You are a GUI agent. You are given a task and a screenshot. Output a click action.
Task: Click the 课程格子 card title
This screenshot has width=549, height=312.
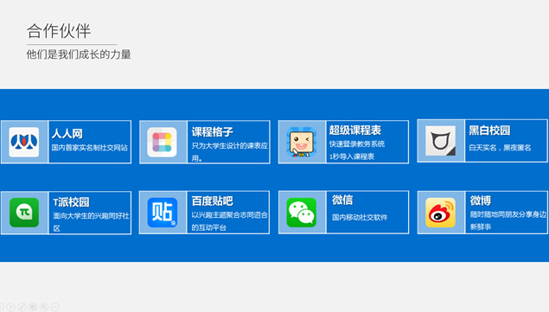tap(212, 132)
